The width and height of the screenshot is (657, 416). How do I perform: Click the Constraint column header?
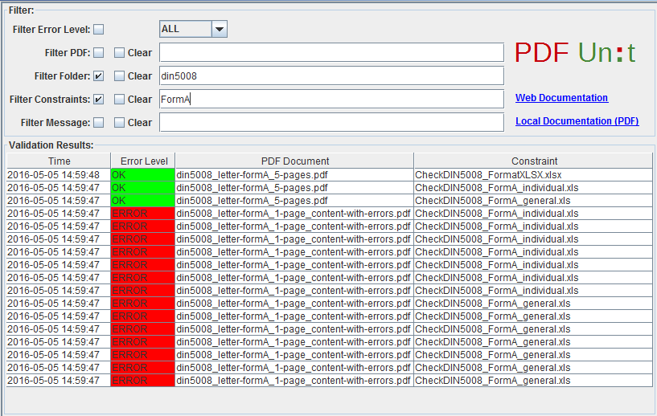(534, 161)
